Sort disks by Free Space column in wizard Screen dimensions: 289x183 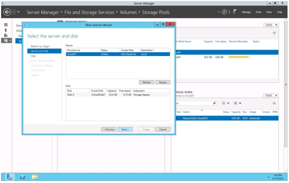tap(125, 91)
